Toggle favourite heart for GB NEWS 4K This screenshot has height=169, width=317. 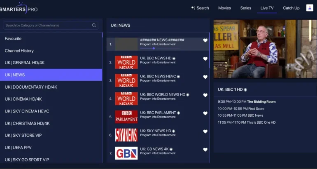tap(205, 150)
